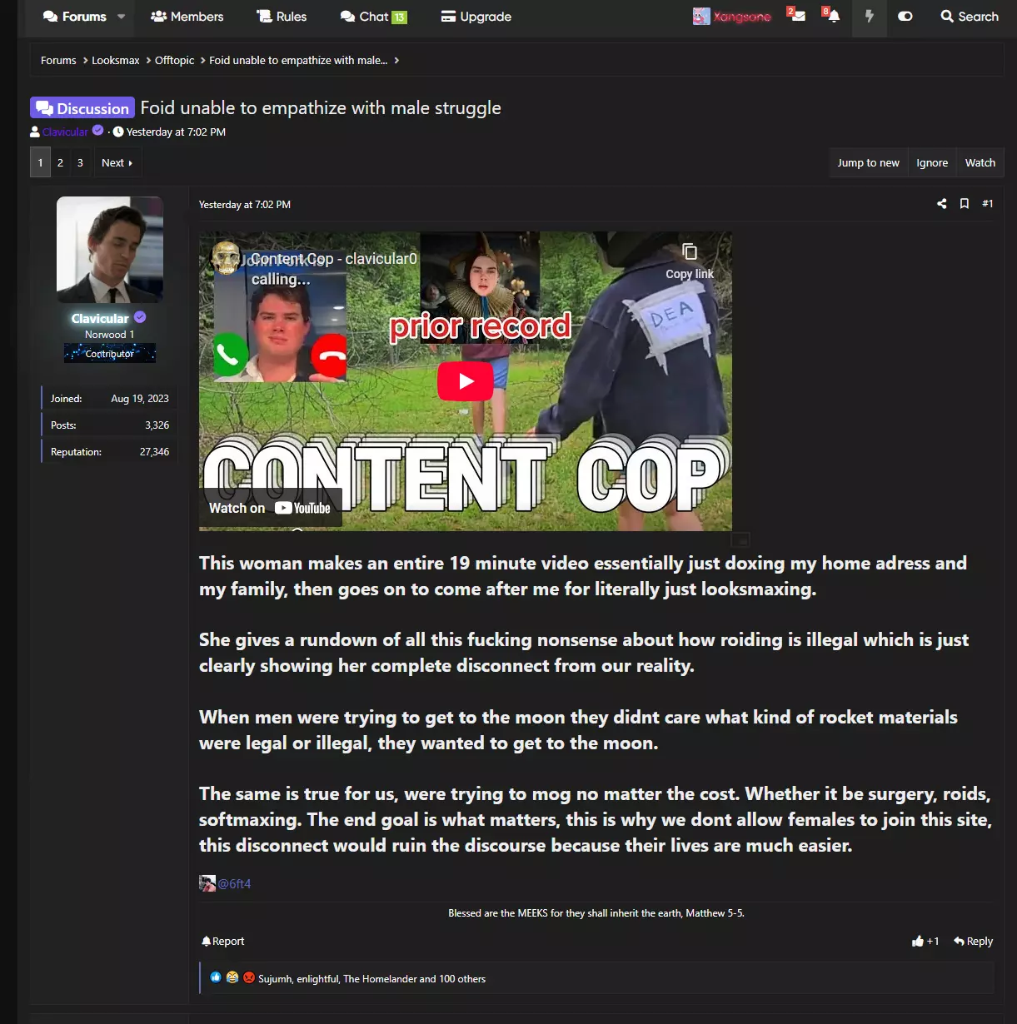The width and height of the screenshot is (1017, 1024).
Task: Bookmark the post
Action: click(x=965, y=204)
